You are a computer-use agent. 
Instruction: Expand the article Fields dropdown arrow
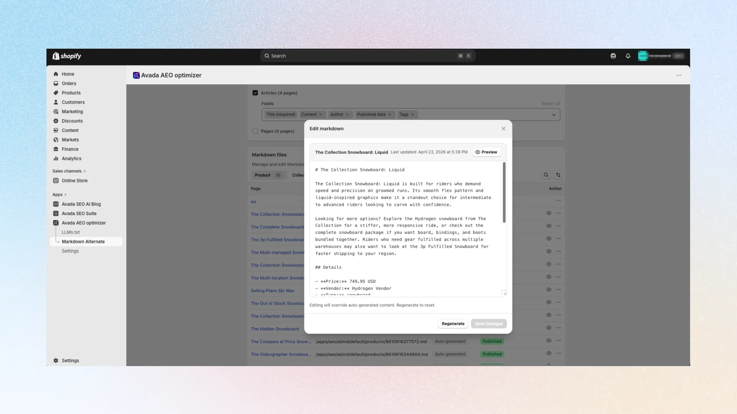(554, 115)
